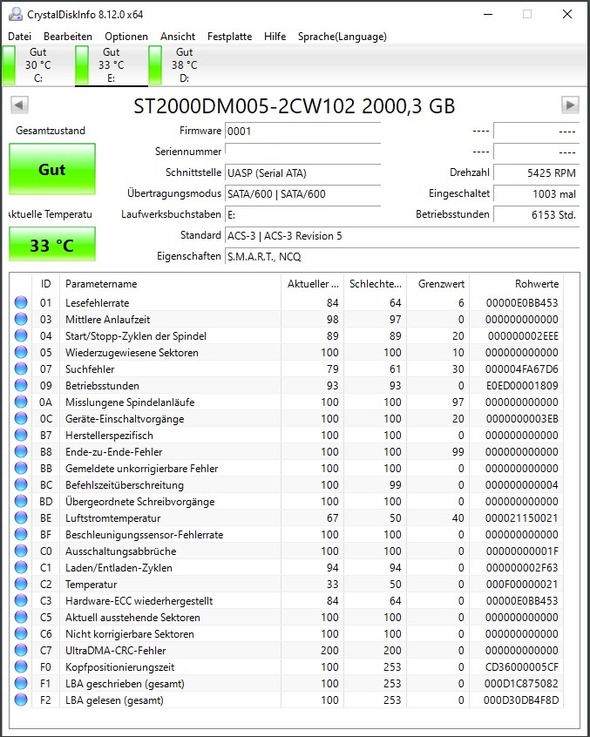Click the Eigenschaften field S.M.A.R.T., NCQ

(x=403, y=256)
